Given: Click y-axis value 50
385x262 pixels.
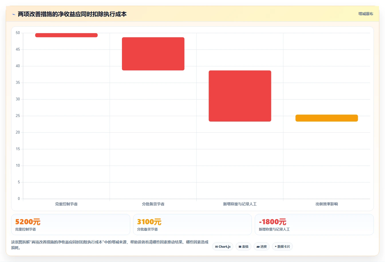Looking at the screenshot, I should (18, 33).
